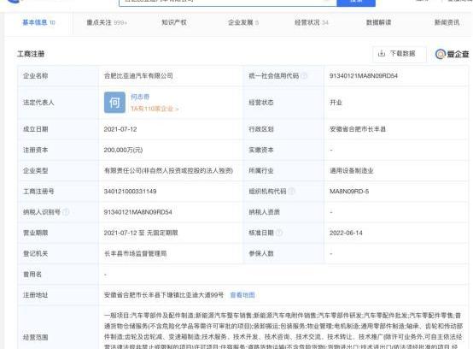Select registration number 340121000331149
473x349 pixels.
[130, 192]
